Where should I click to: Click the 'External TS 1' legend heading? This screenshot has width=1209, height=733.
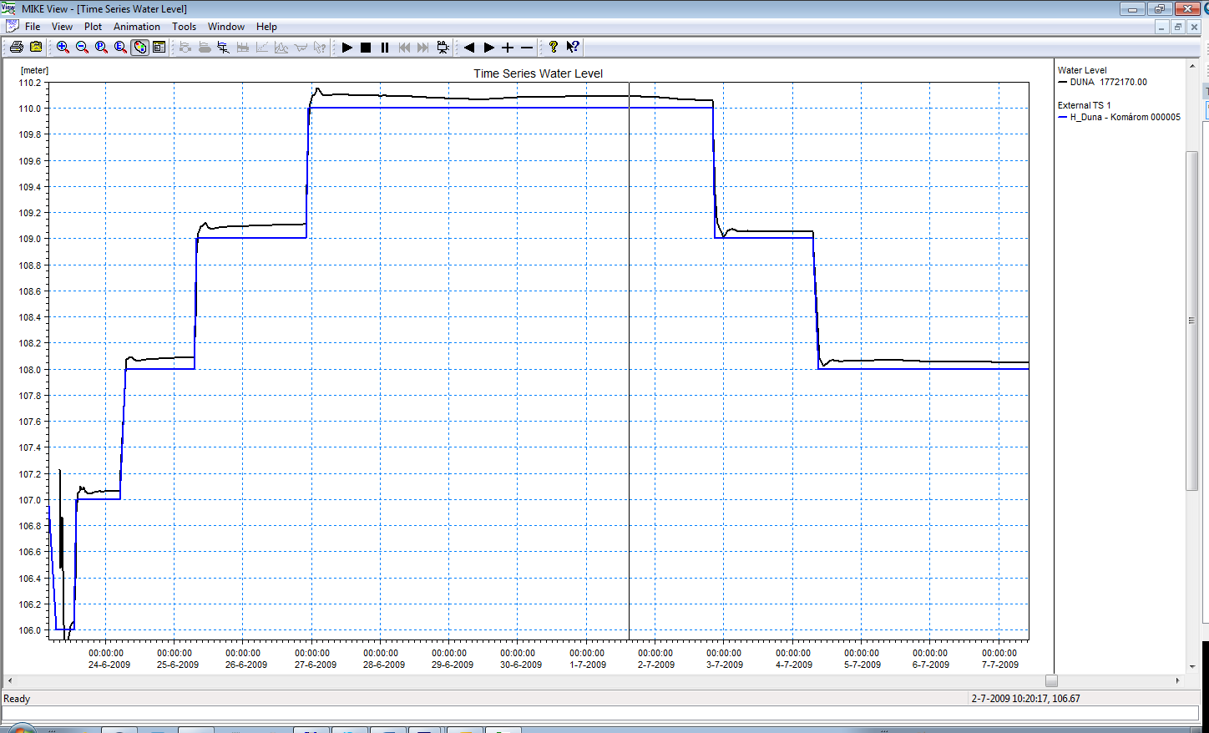pos(1084,105)
